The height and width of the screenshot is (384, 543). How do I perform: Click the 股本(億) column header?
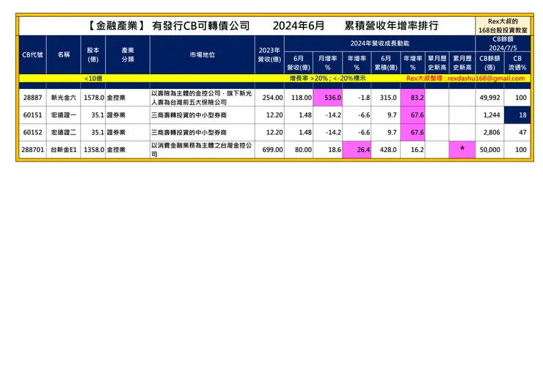click(x=92, y=54)
